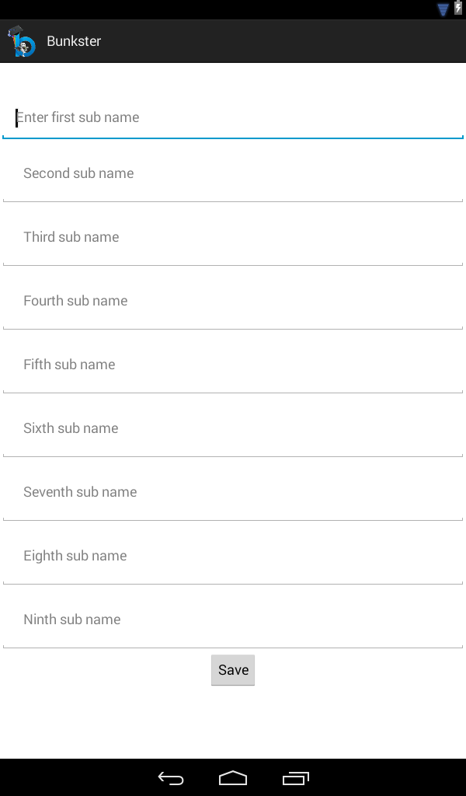Open the recent apps overview icon
The width and height of the screenshot is (466, 796).
(x=296, y=777)
